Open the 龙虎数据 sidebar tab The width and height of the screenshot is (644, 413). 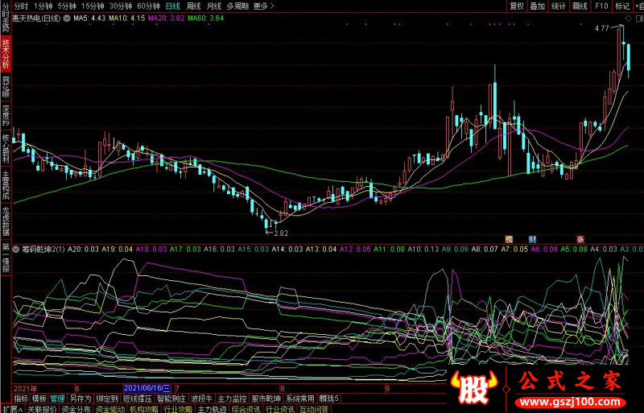6,221
